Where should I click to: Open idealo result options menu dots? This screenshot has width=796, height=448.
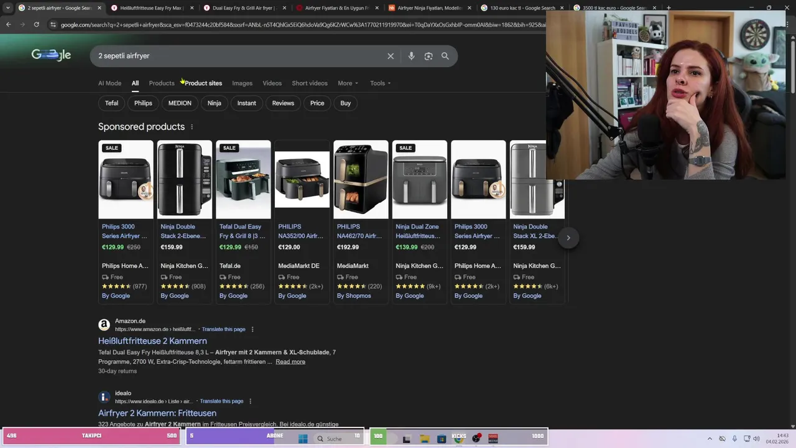coord(251,401)
